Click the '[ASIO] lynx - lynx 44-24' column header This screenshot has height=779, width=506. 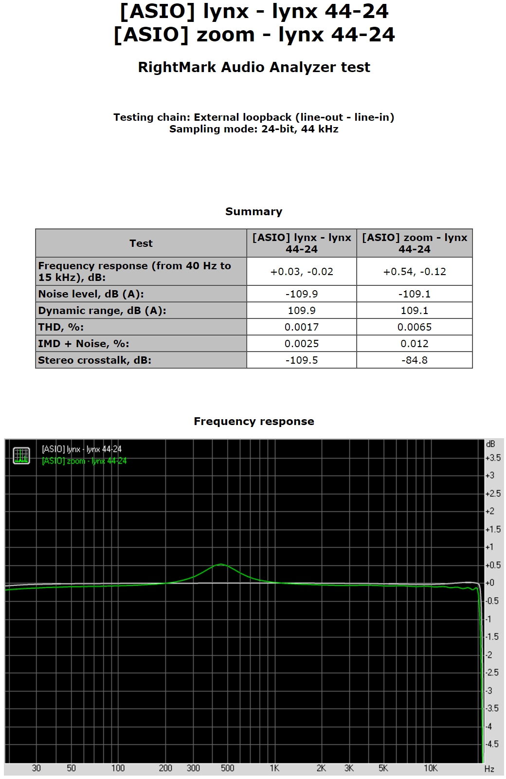[x=302, y=243]
